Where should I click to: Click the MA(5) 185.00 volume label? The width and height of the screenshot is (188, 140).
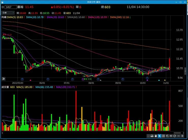[24, 87]
